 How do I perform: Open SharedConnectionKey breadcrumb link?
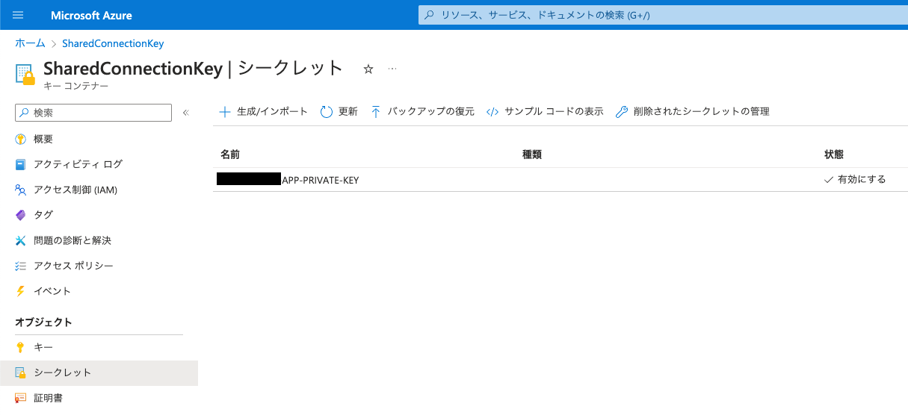coord(113,43)
